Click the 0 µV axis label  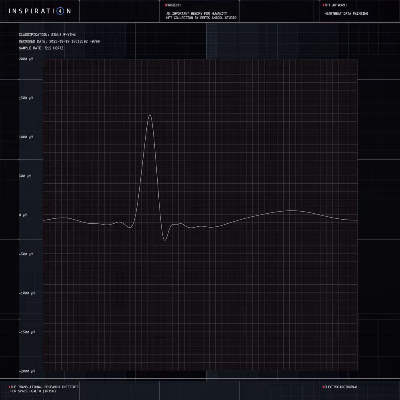pos(23,215)
